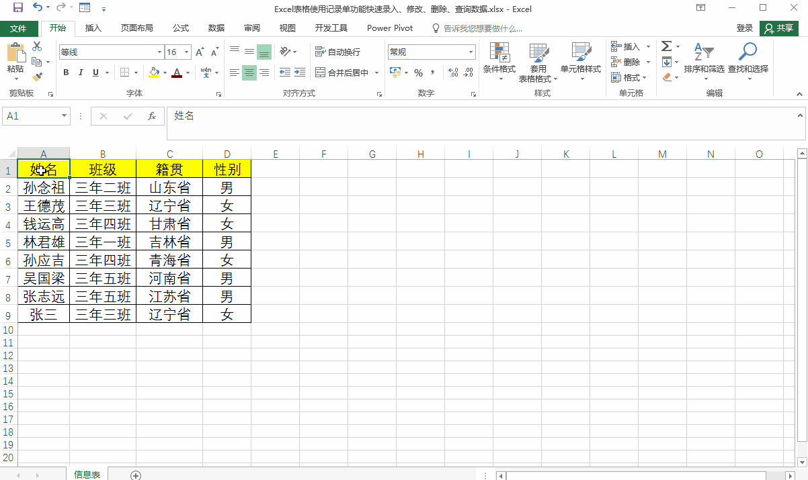808x480 pixels.
Task: Insert function via the fx icon
Action: (x=152, y=116)
